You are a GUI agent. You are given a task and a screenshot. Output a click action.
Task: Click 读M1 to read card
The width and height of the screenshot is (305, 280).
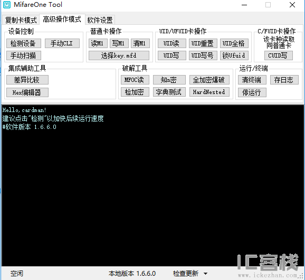click(98, 43)
